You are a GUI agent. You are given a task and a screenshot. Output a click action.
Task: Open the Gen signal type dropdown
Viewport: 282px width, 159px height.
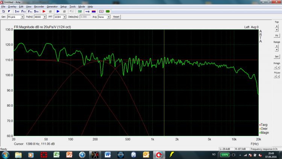click(22, 17)
